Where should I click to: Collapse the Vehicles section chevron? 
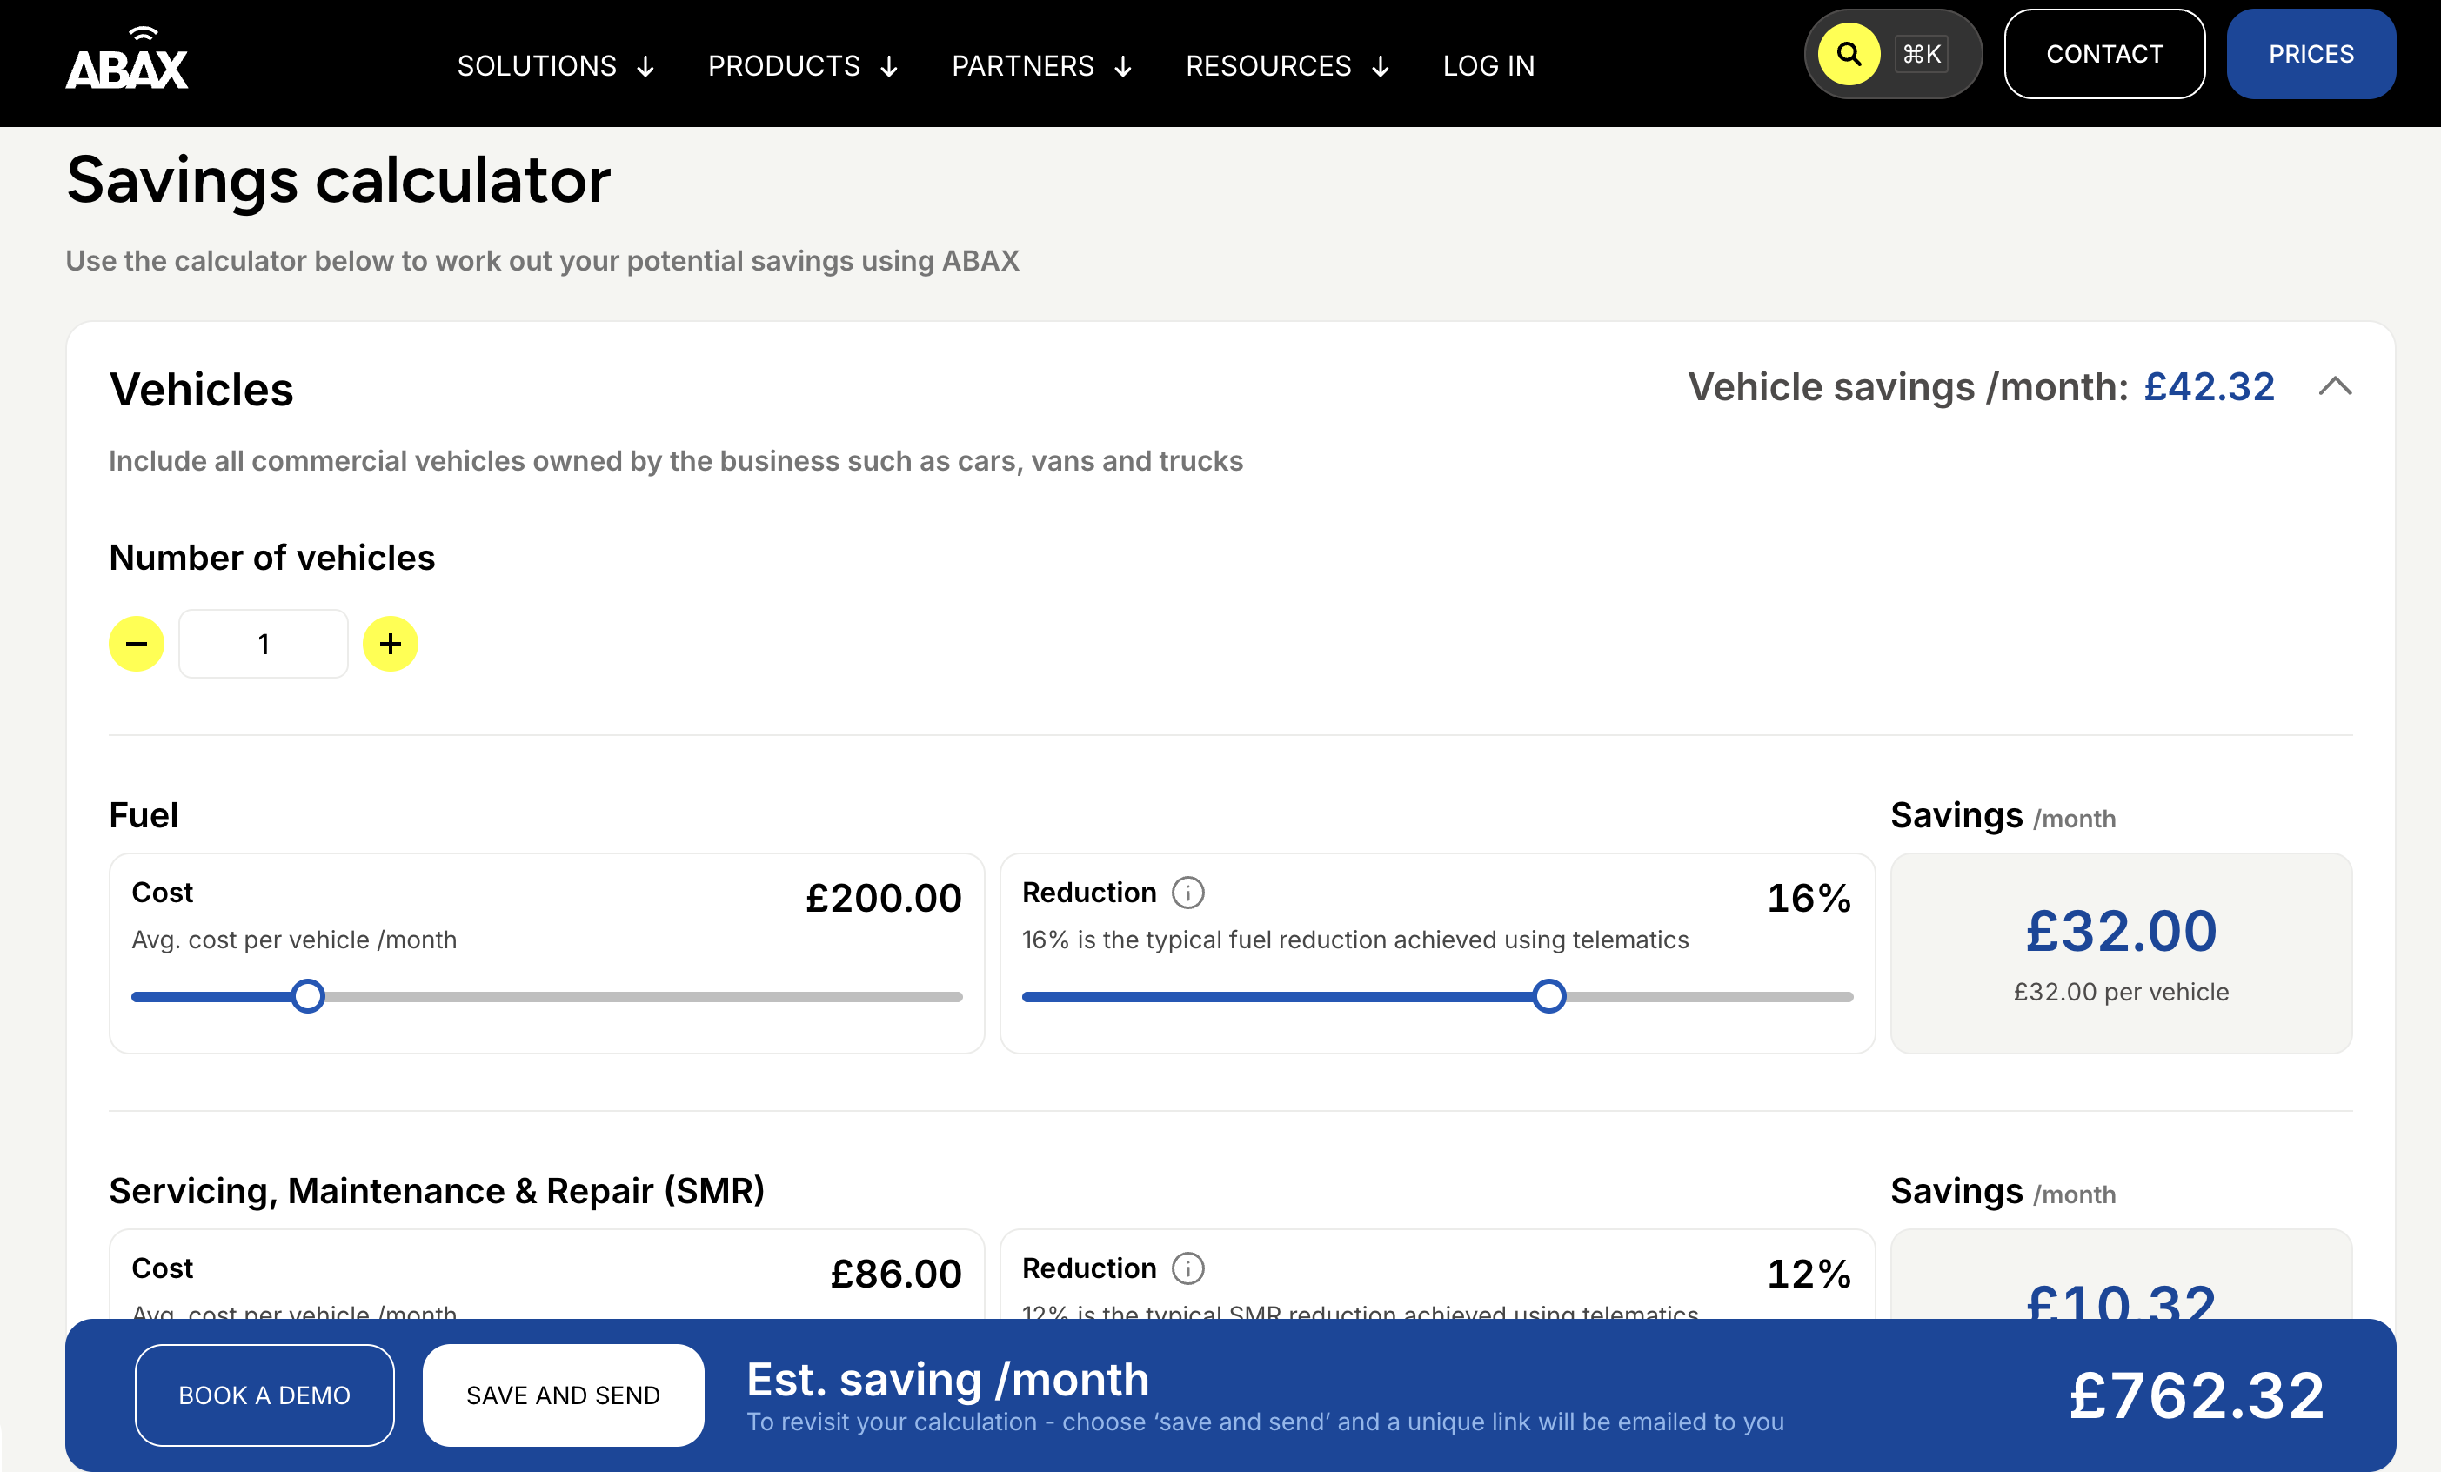(2335, 386)
